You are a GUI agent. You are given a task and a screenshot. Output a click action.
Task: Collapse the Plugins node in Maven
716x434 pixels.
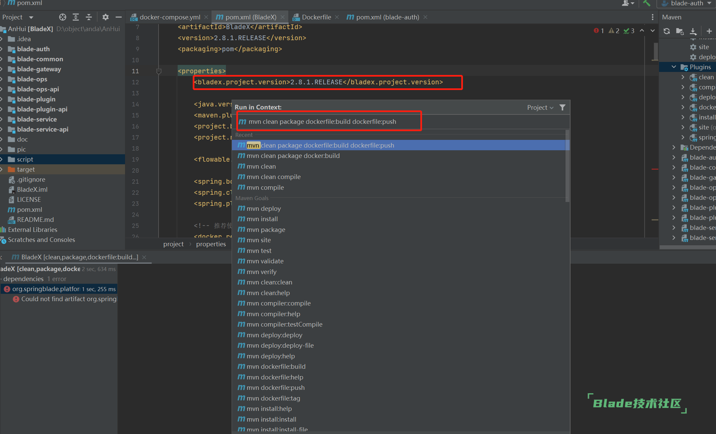click(x=674, y=67)
